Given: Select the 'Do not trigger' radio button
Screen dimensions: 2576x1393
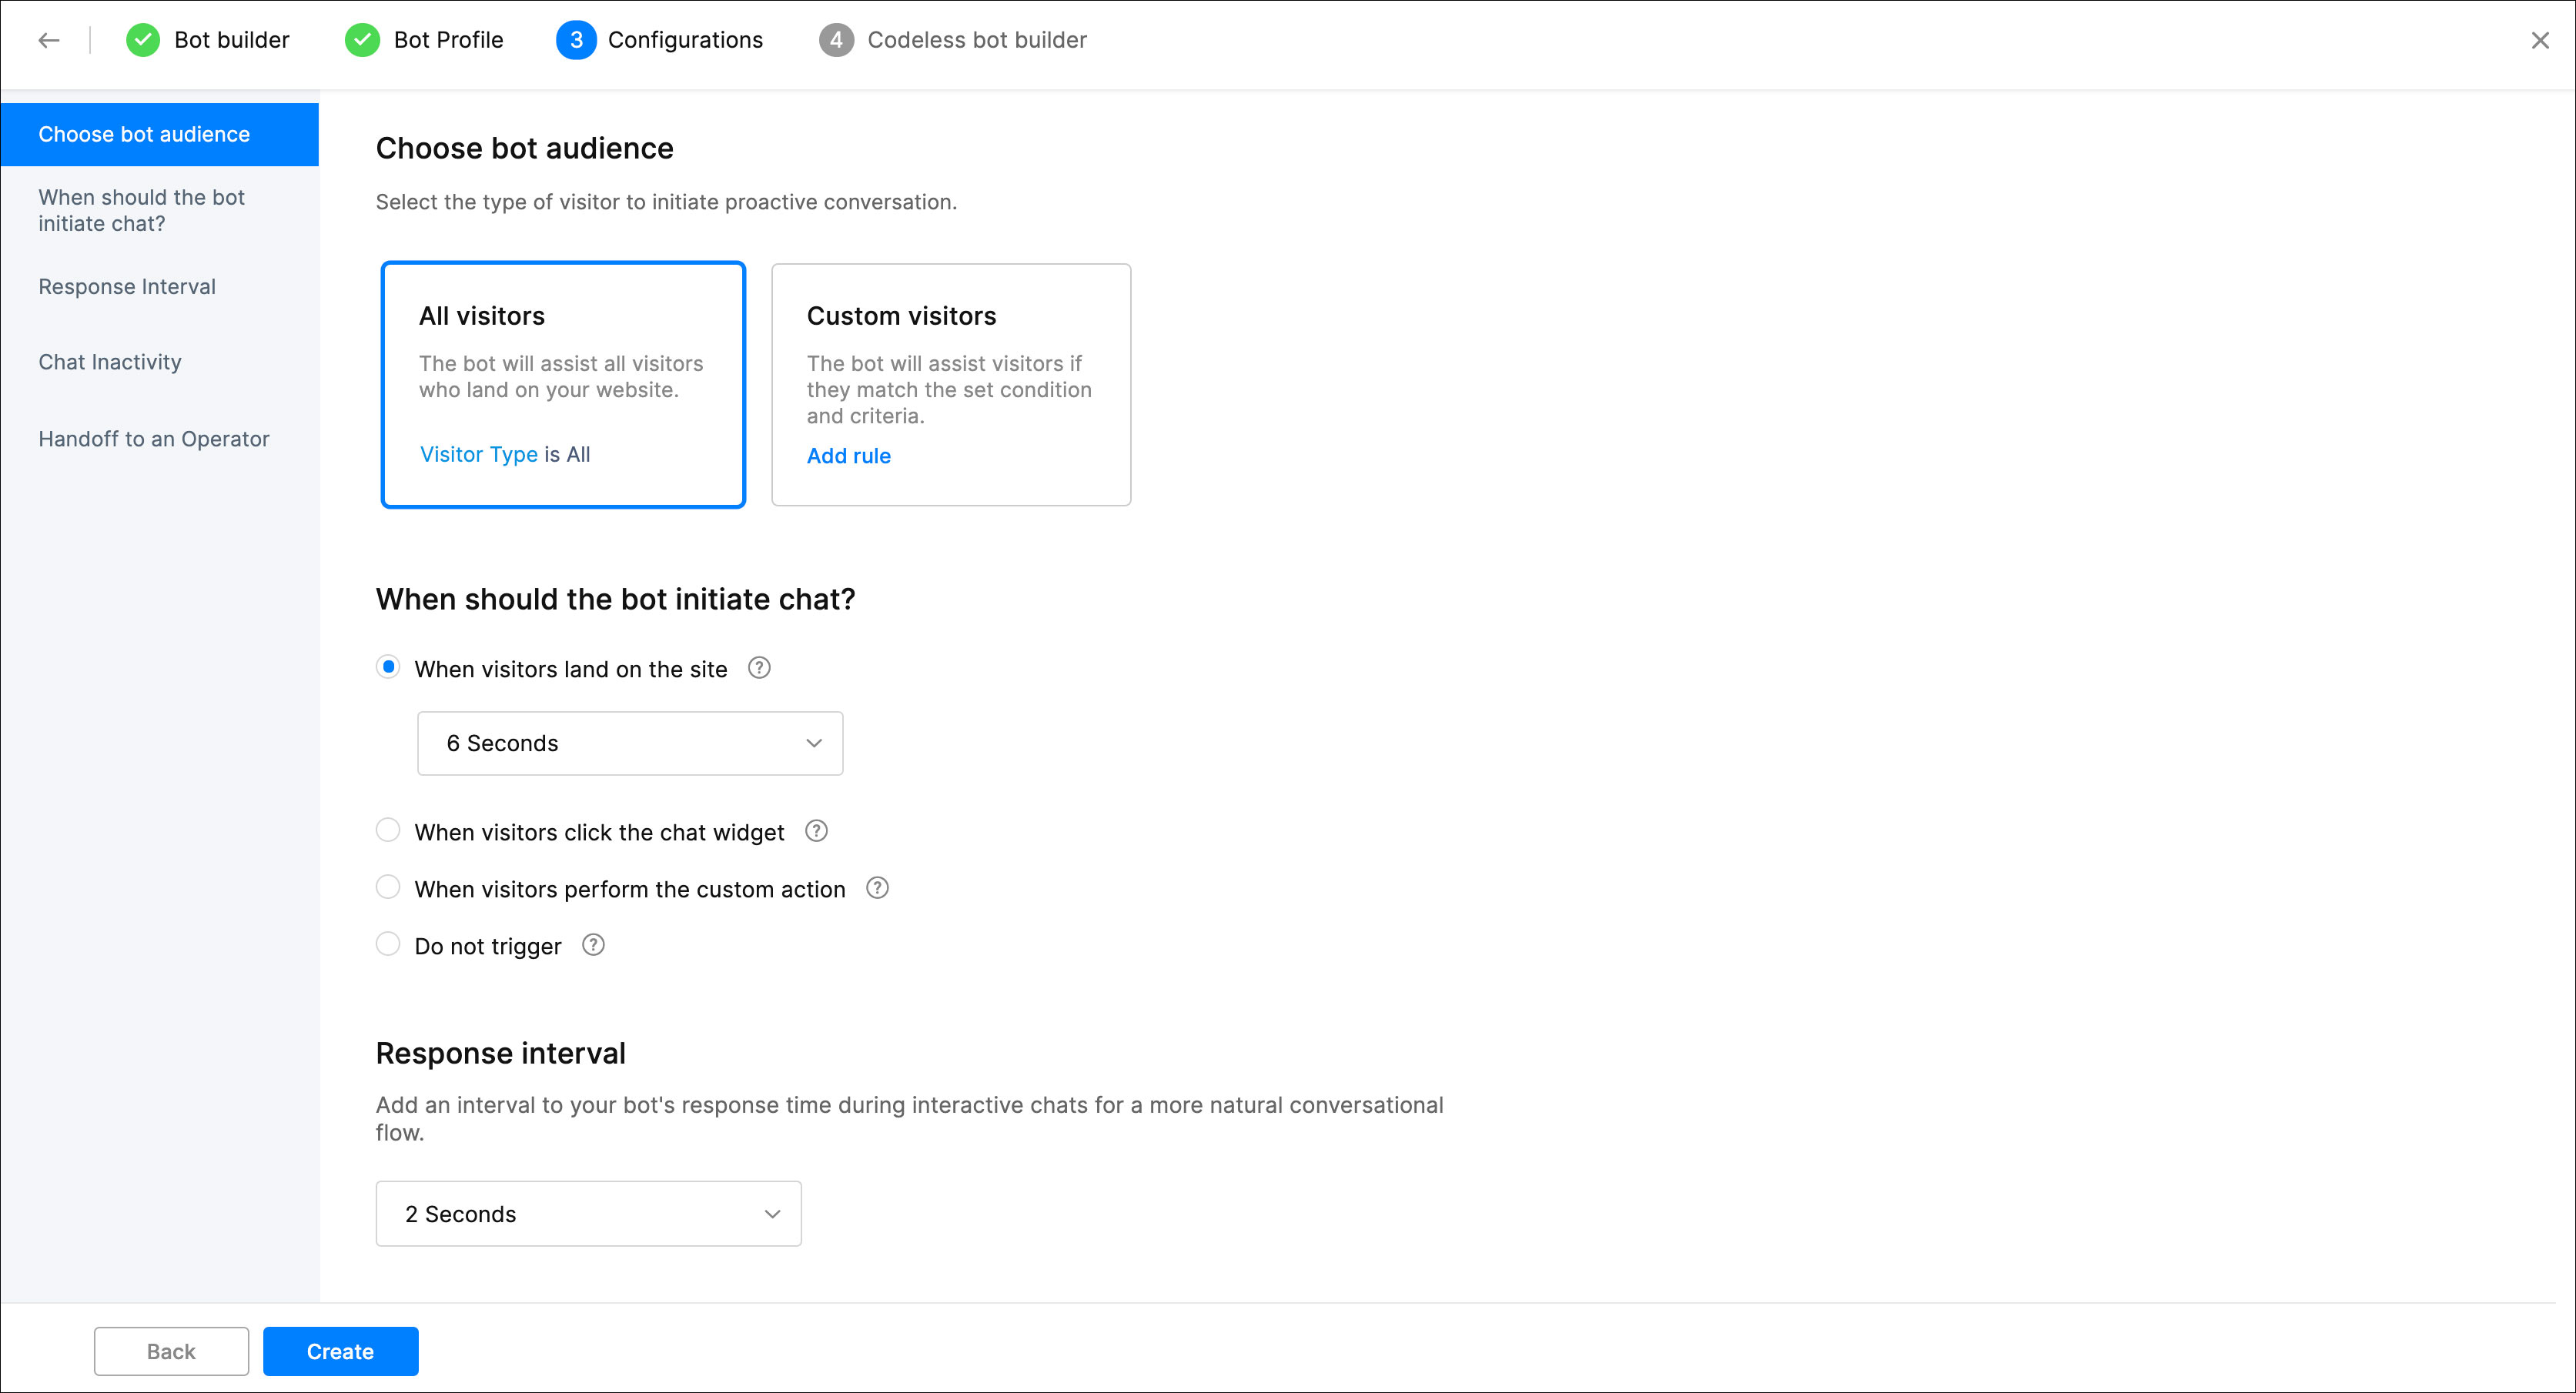Looking at the screenshot, I should (388, 944).
